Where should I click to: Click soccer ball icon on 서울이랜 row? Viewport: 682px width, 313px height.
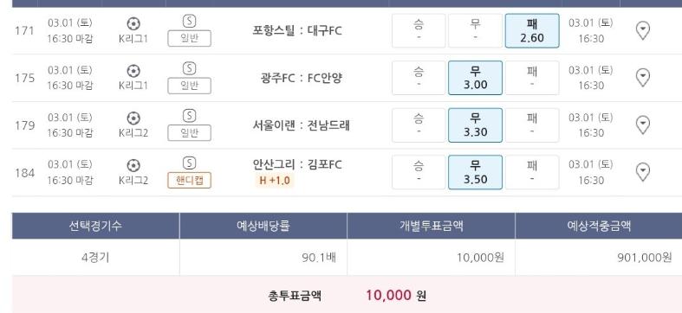point(133,118)
